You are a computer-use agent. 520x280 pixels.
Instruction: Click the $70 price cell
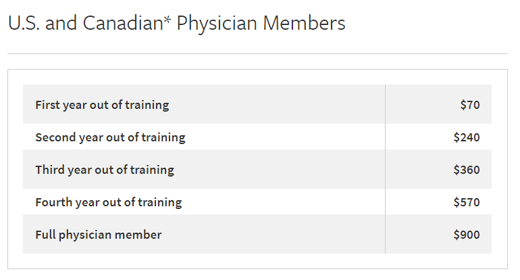coord(470,105)
